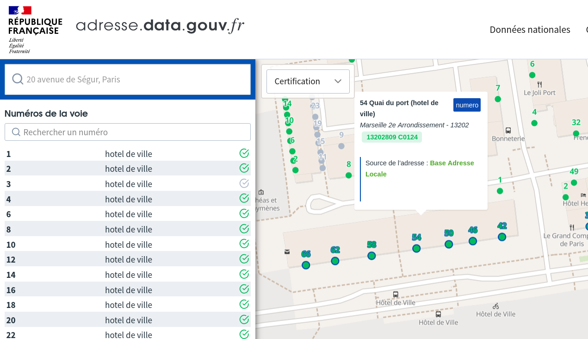Click certified check icon for number 1

[x=244, y=153]
